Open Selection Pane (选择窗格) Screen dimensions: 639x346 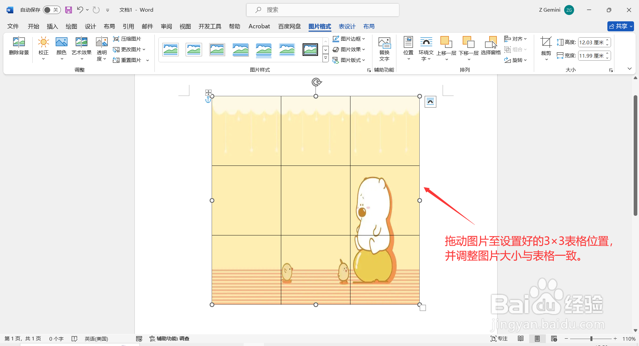point(491,46)
